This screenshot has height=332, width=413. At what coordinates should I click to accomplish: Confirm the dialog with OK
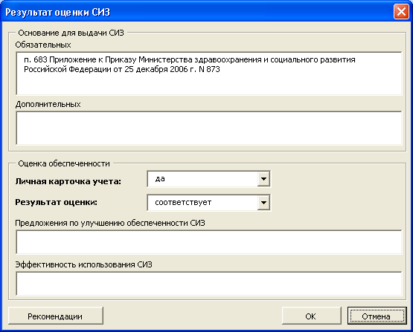click(311, 316)
